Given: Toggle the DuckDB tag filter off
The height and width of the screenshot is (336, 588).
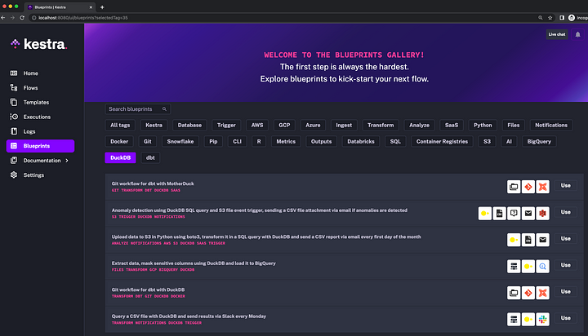Looking at the screenshot, I should click(x=119, y=157).
